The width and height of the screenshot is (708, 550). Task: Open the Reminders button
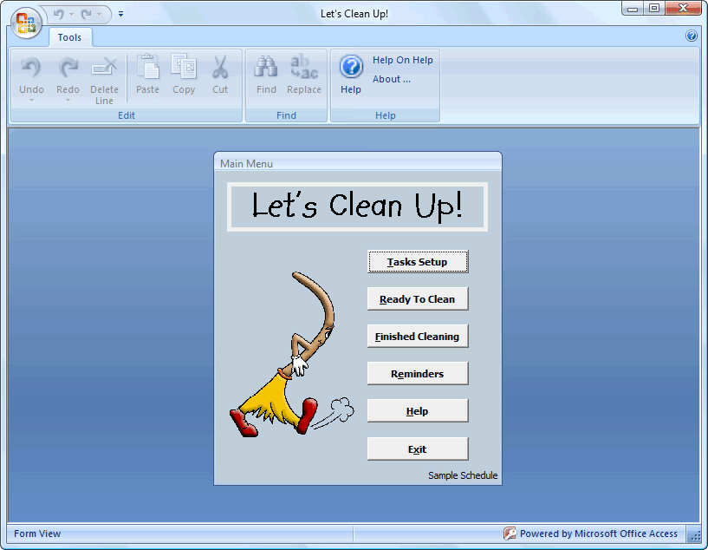click(418, 374)
